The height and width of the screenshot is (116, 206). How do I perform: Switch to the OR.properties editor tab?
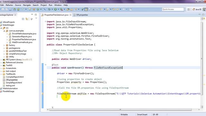[x=81, y=15]
